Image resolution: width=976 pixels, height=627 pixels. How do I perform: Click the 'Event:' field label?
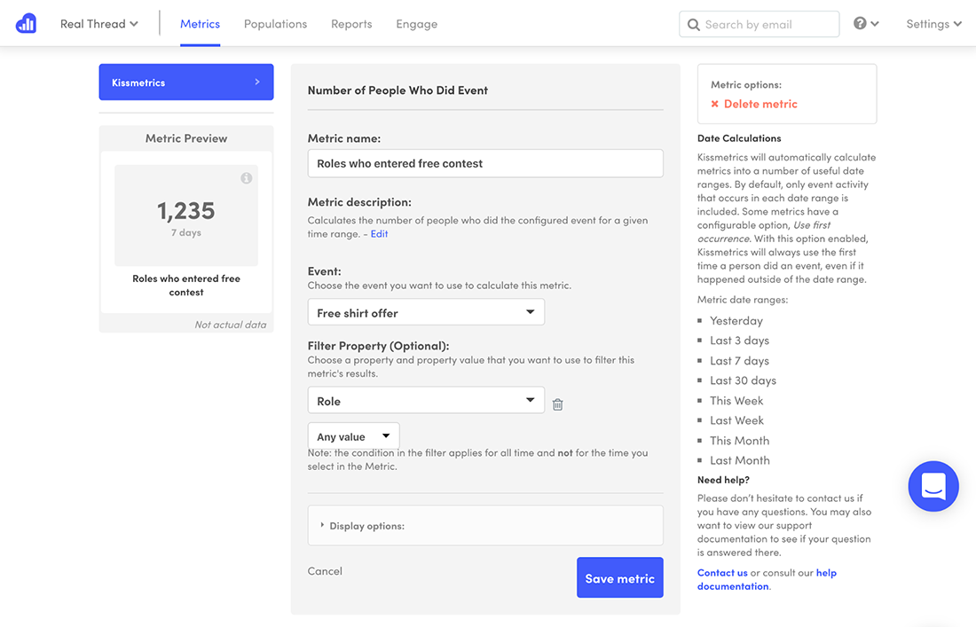click(324, 271)
